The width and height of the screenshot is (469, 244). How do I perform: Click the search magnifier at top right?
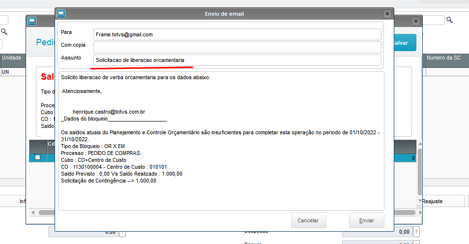coord(449,20)
